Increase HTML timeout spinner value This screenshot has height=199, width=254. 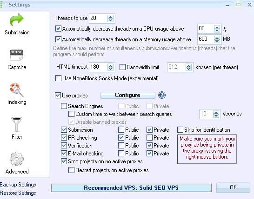110,65
